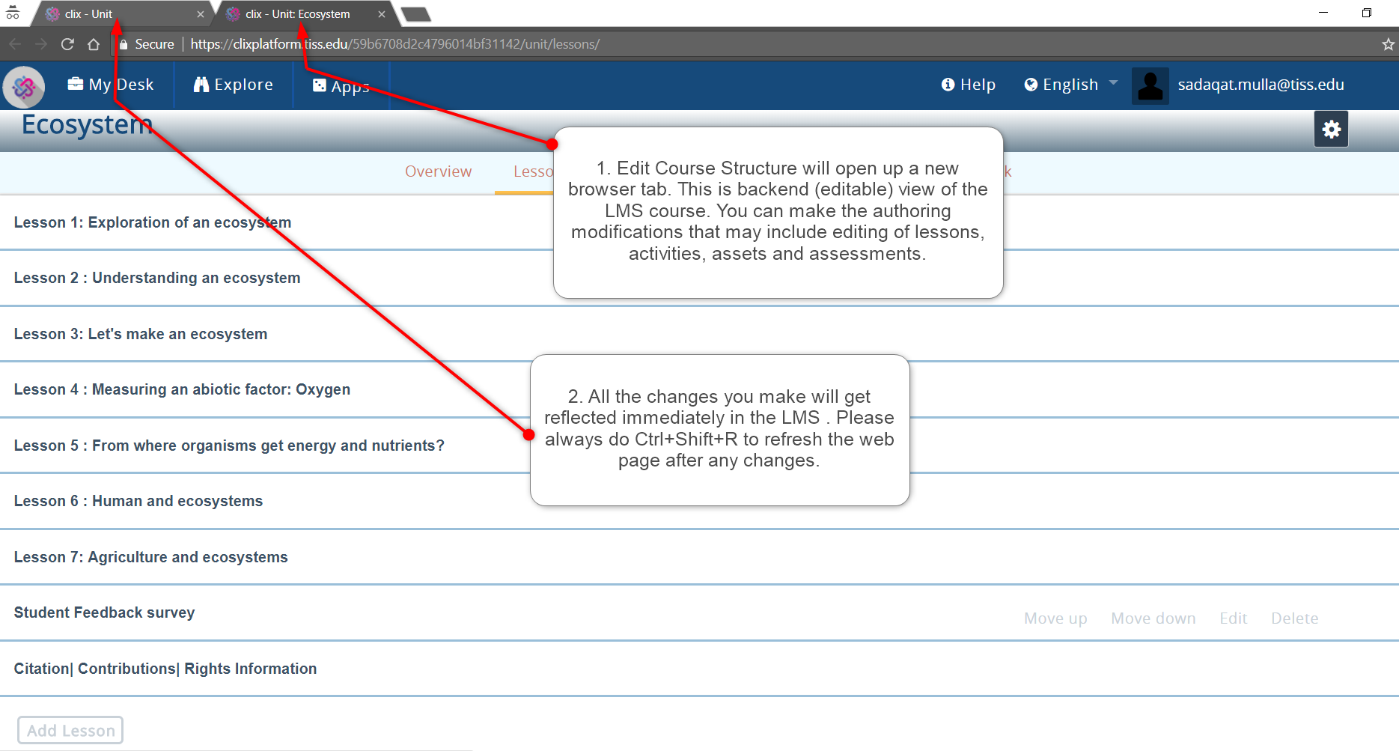Viewport: 1399px width, 751px height.
Task: Click the user profile avatar icon
Action: point(1150,85)
